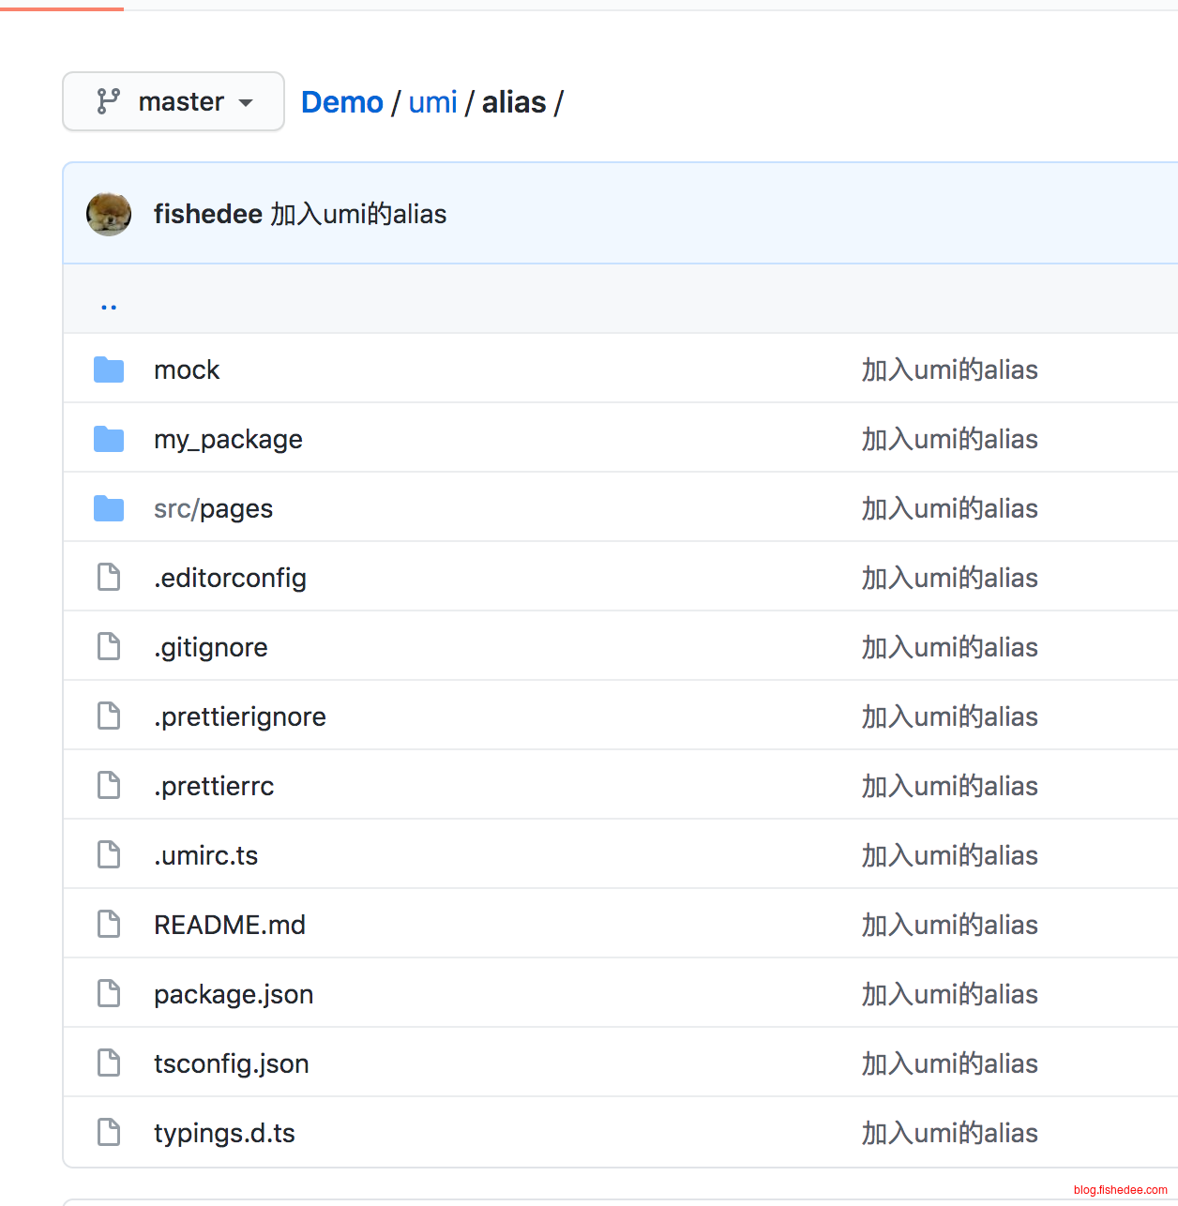The width and height of the screenshot is (1178, 1206).
Task: Click the .gitignore file icon
Action: pyautogui.click(x=109, y=647)
